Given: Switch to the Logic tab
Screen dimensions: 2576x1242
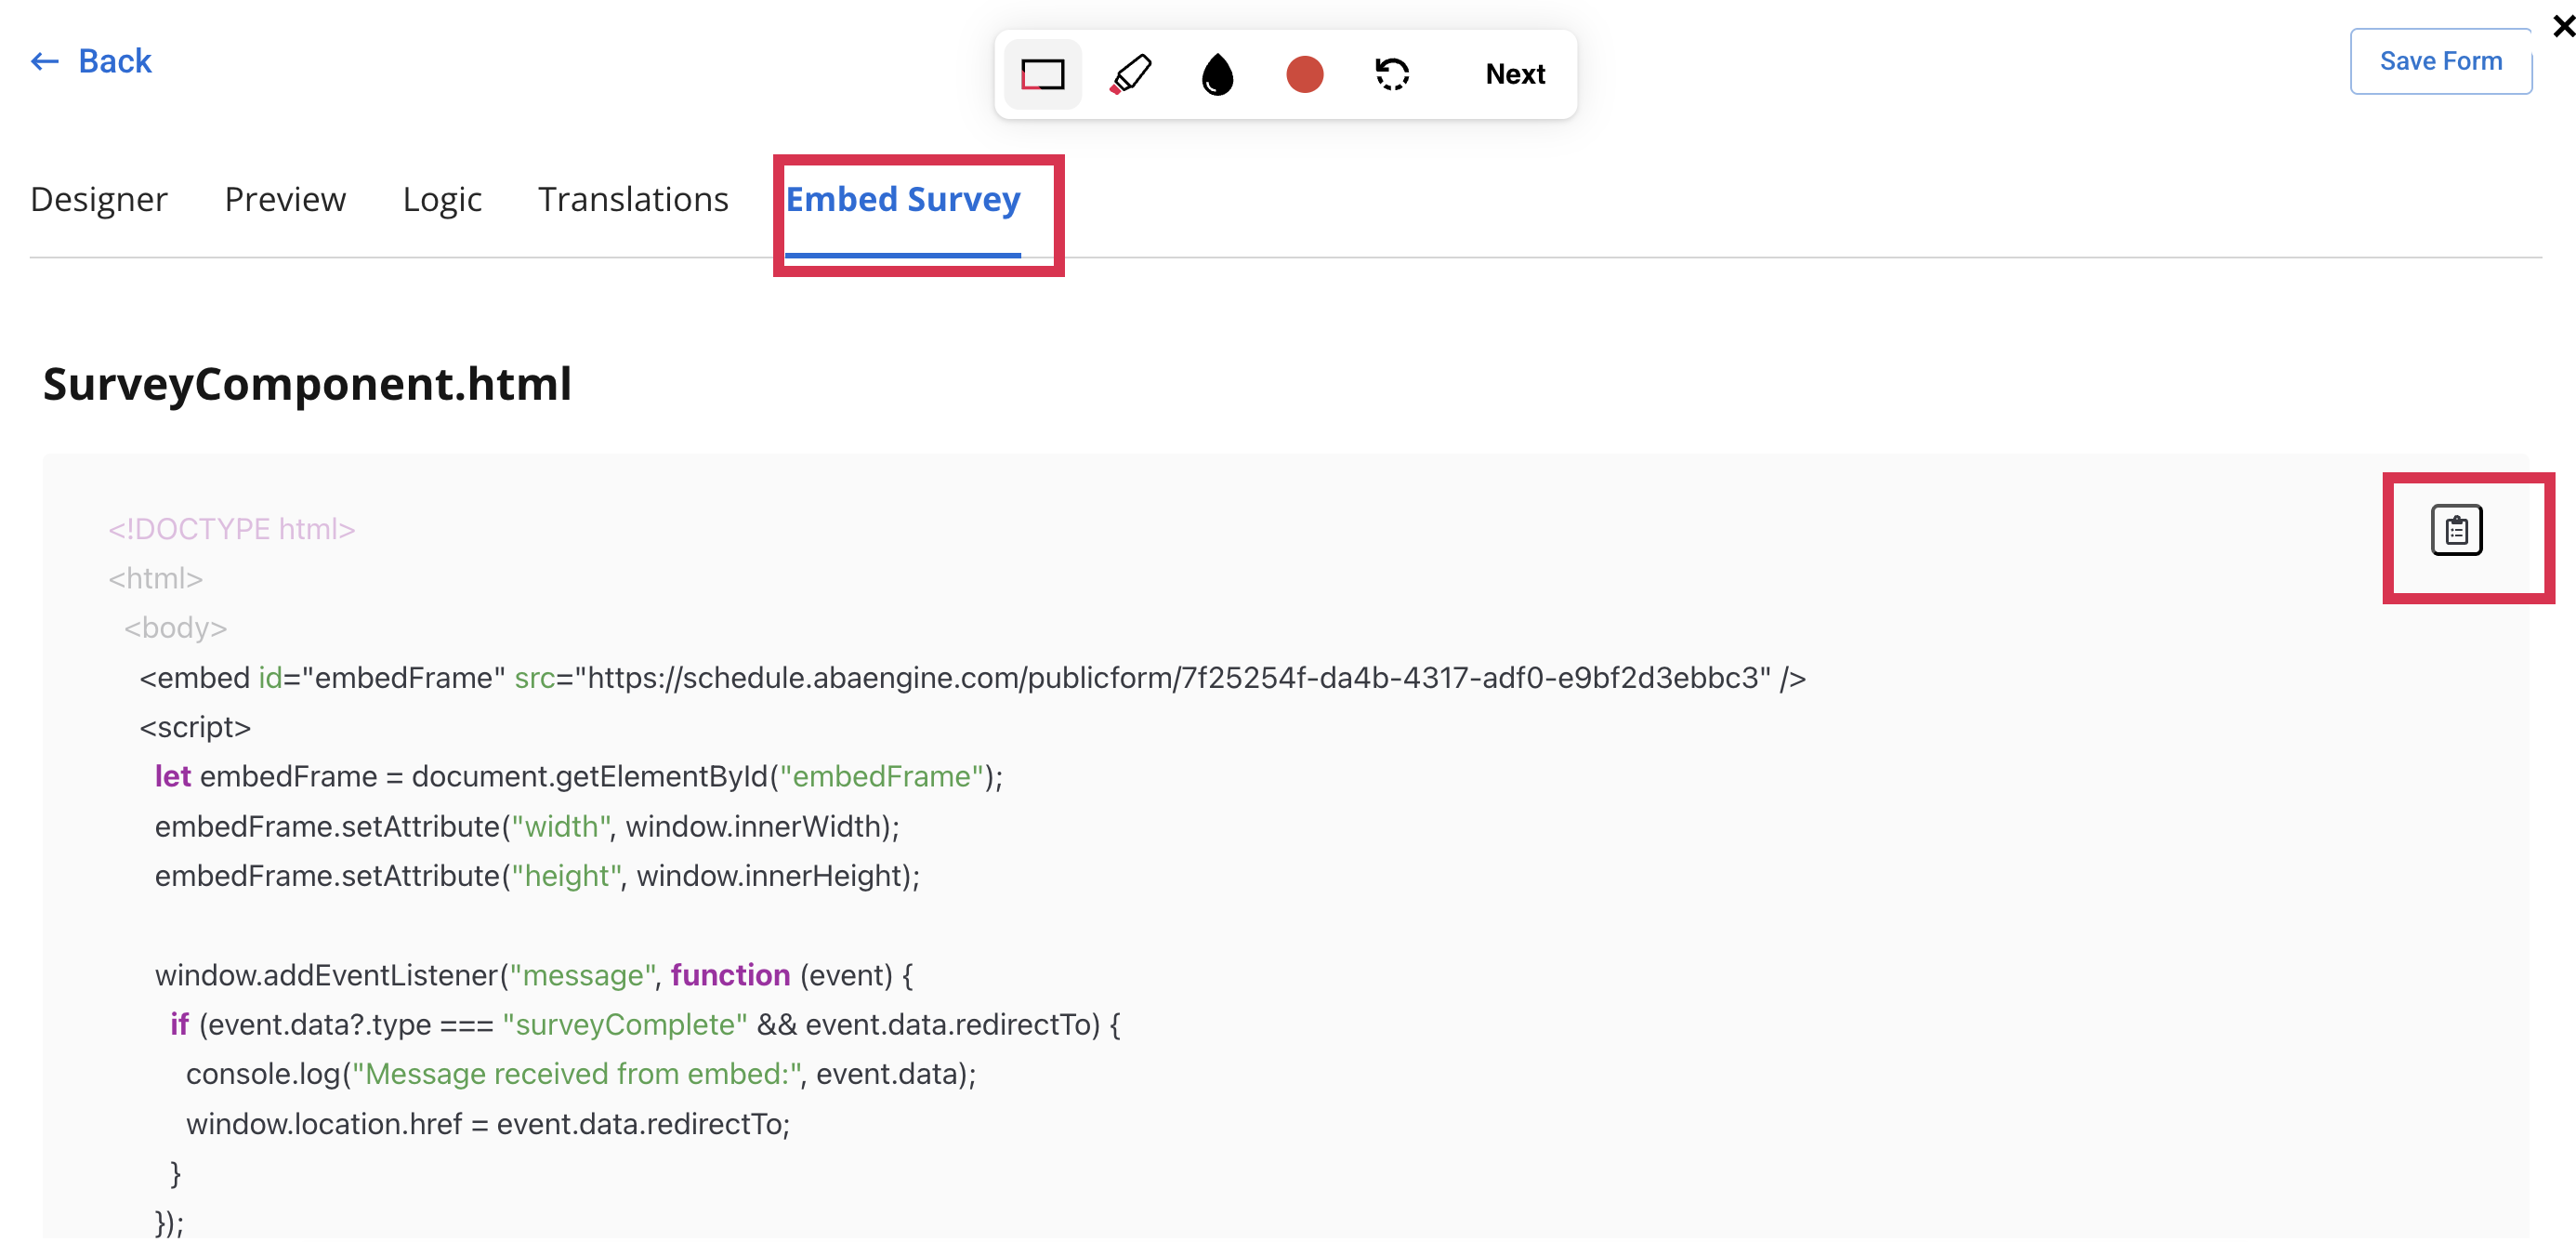Looking at the screenshot, I should coord(442,200).
